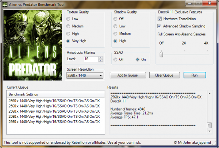This screenshot has width=219, height=148.
Task: Select the first queue entry under Benchmark Settings
Action: pos(54,101)
